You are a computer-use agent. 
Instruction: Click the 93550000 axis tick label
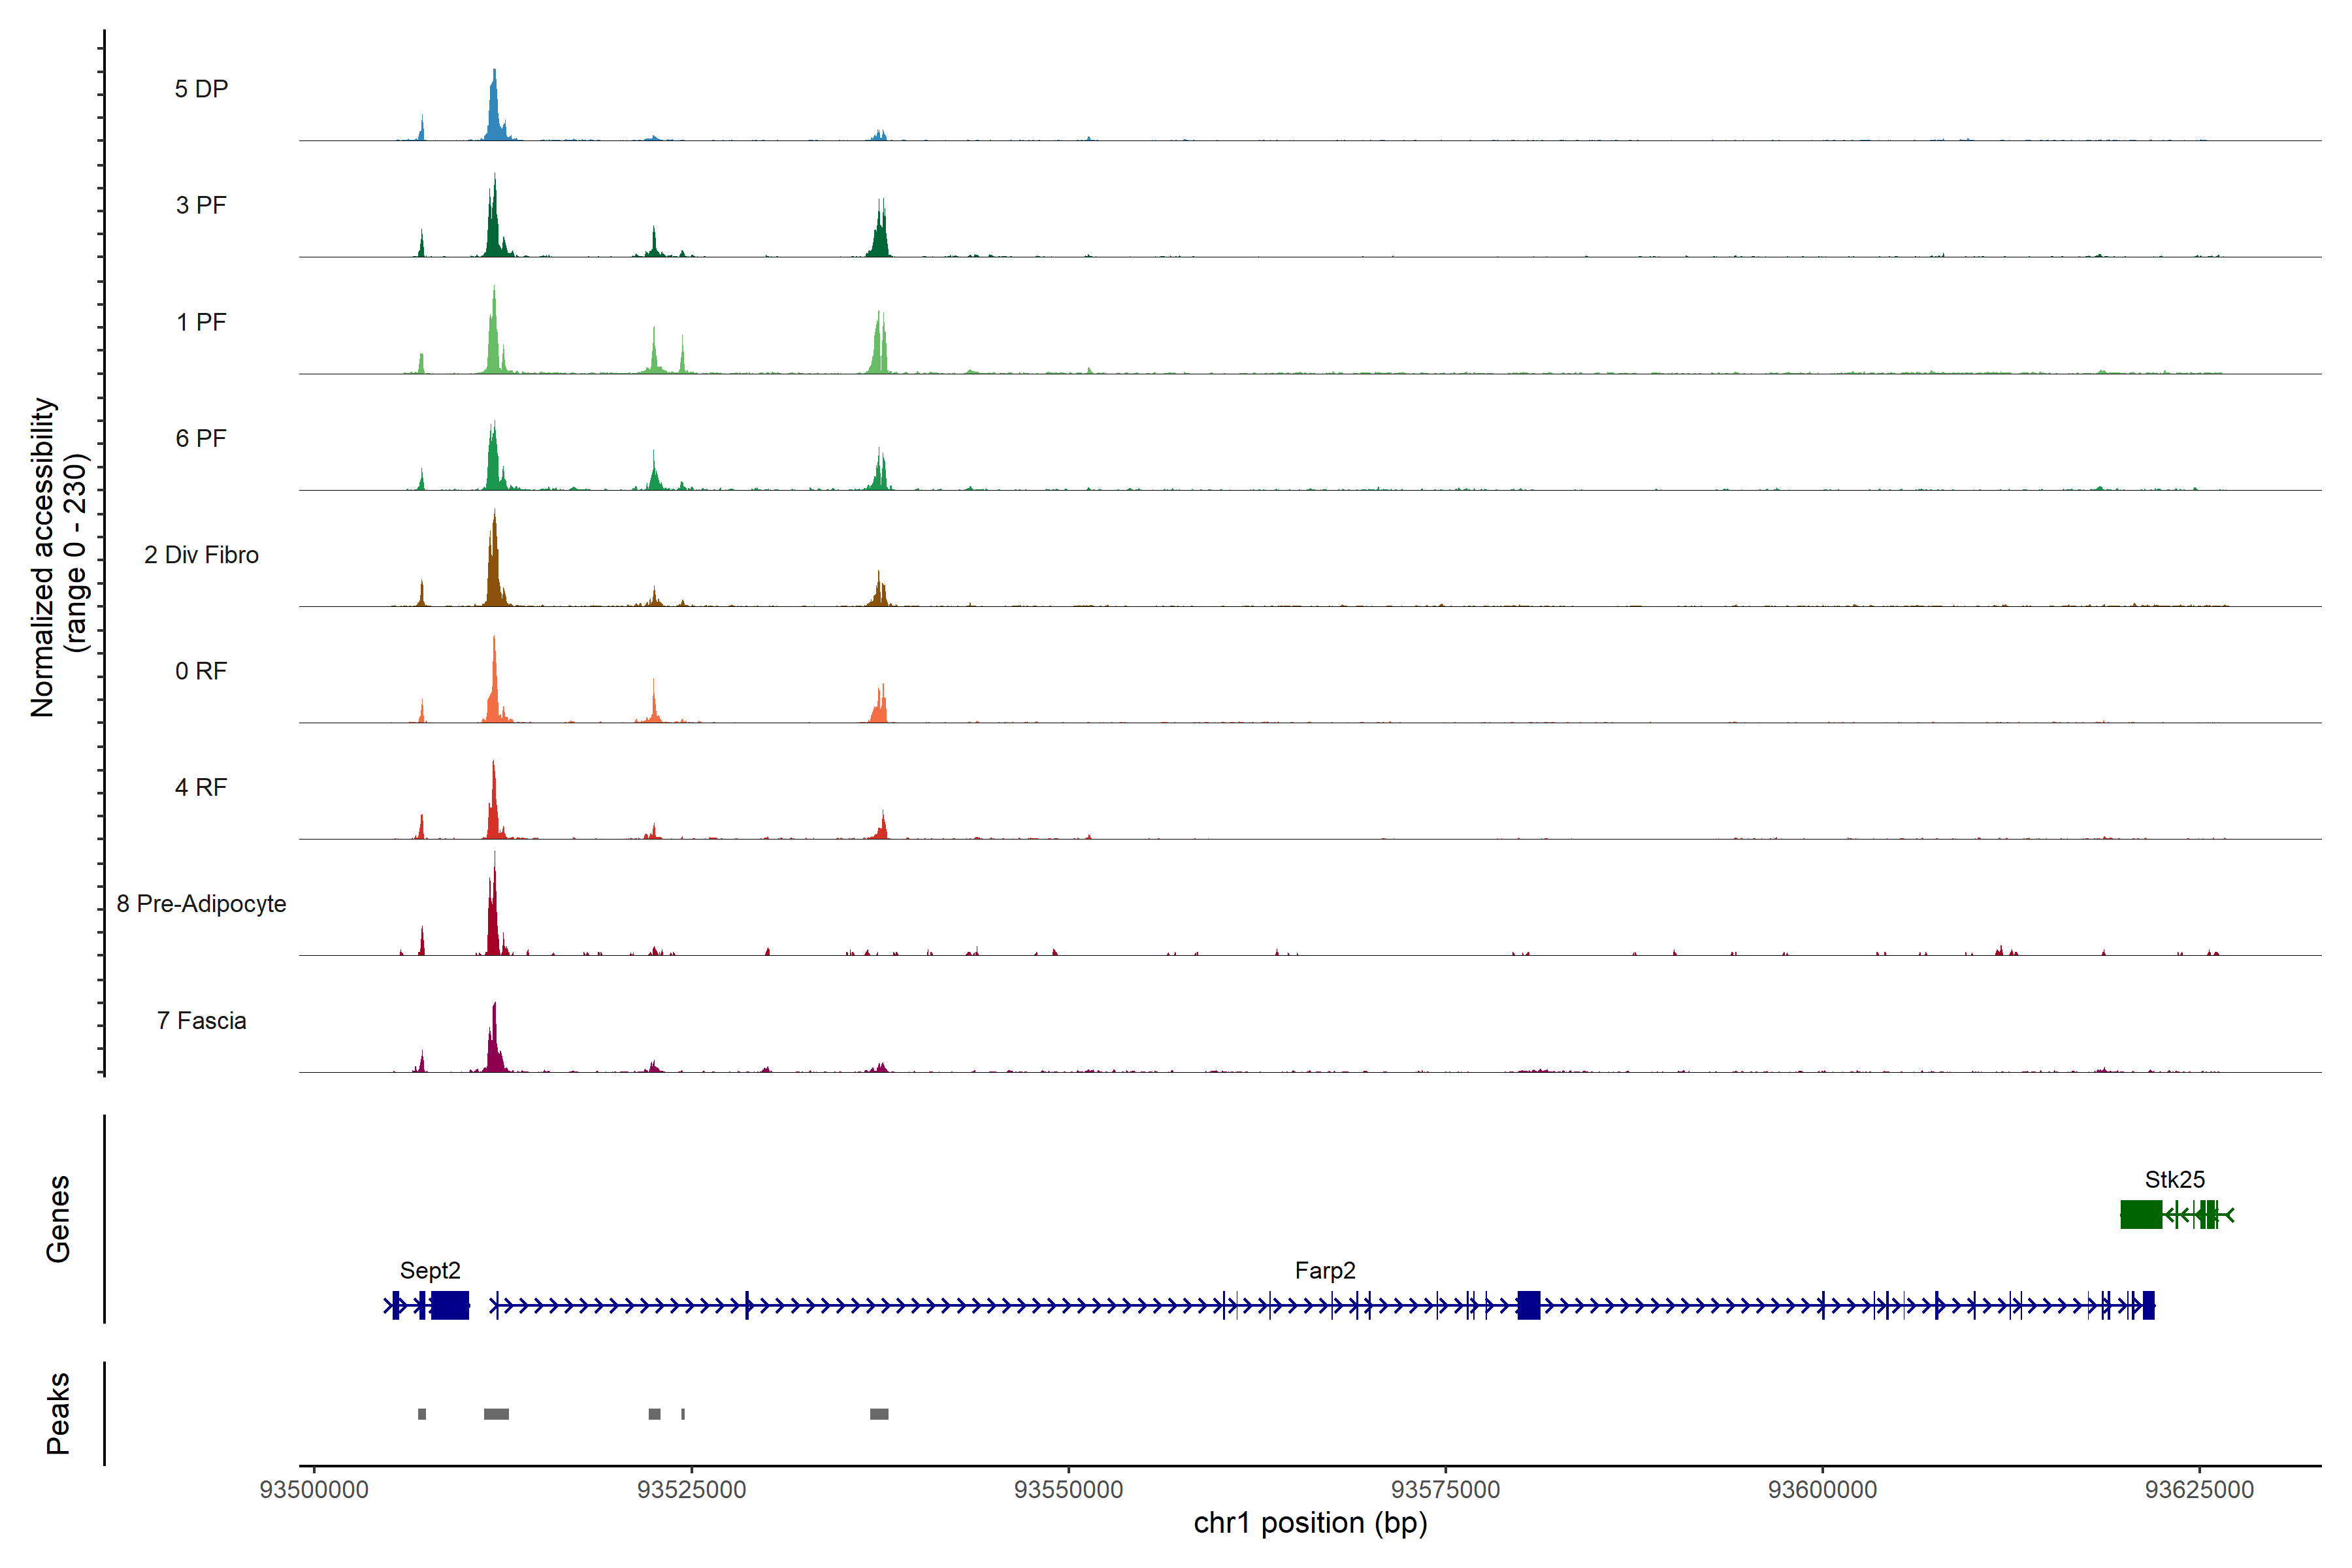[1068, 1490]
